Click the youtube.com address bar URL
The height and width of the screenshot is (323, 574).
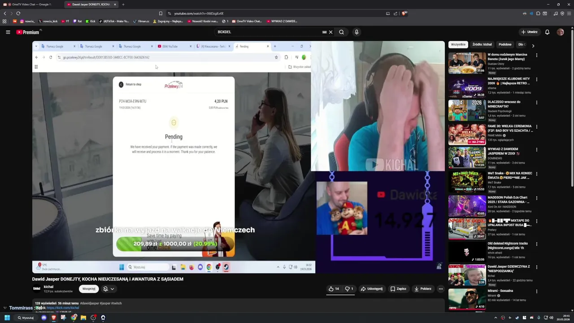coord(199,13)
